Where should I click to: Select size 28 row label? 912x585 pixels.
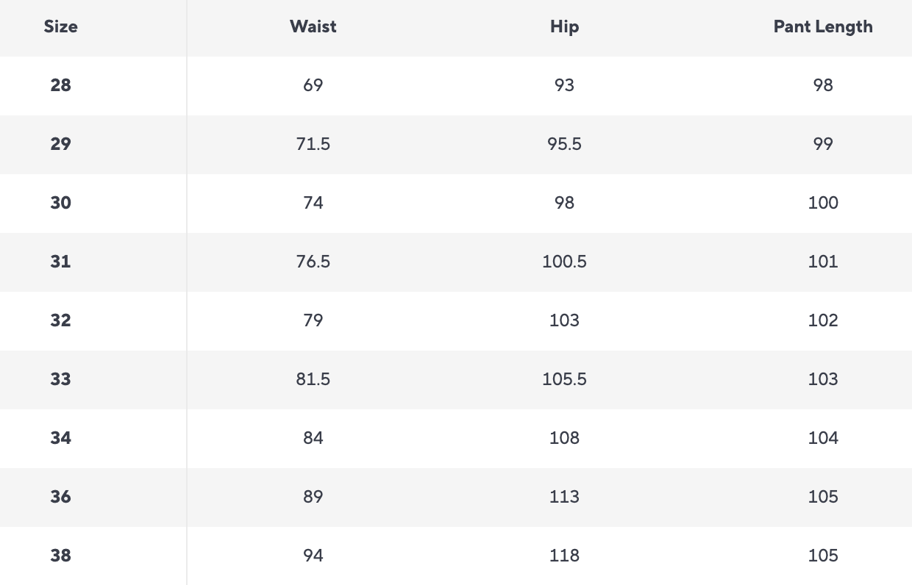(x=60, y=85)
